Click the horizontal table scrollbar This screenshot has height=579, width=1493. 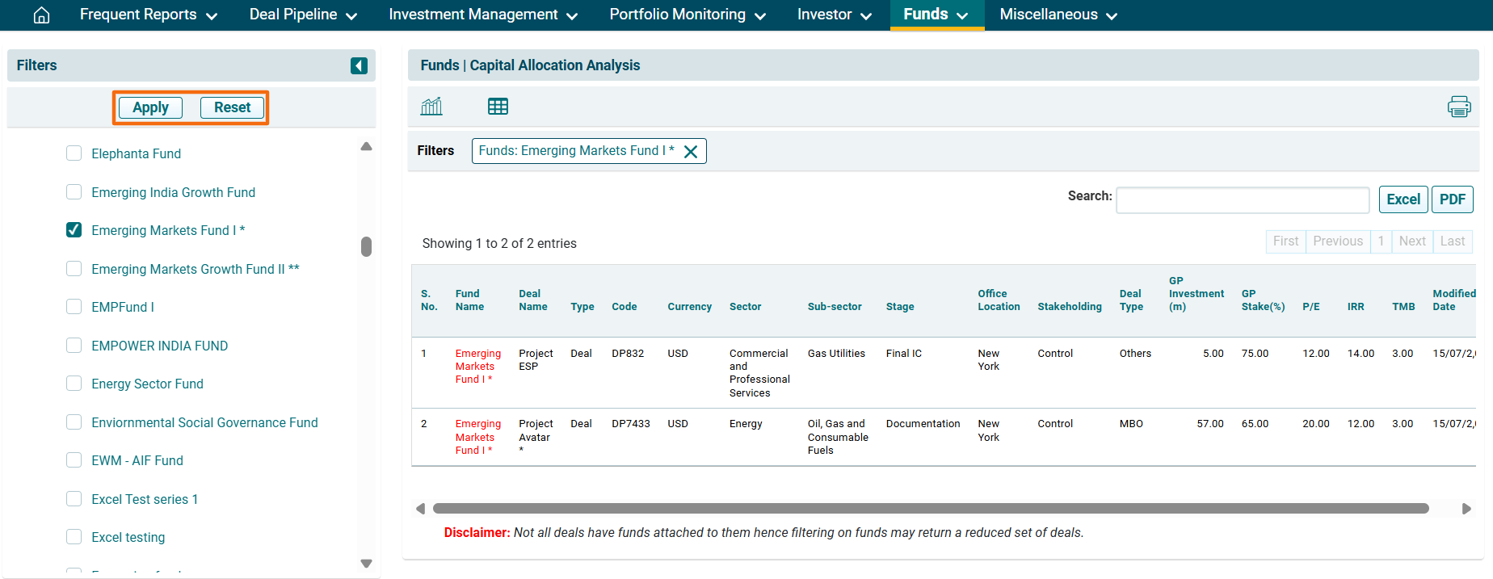point(930,509)
